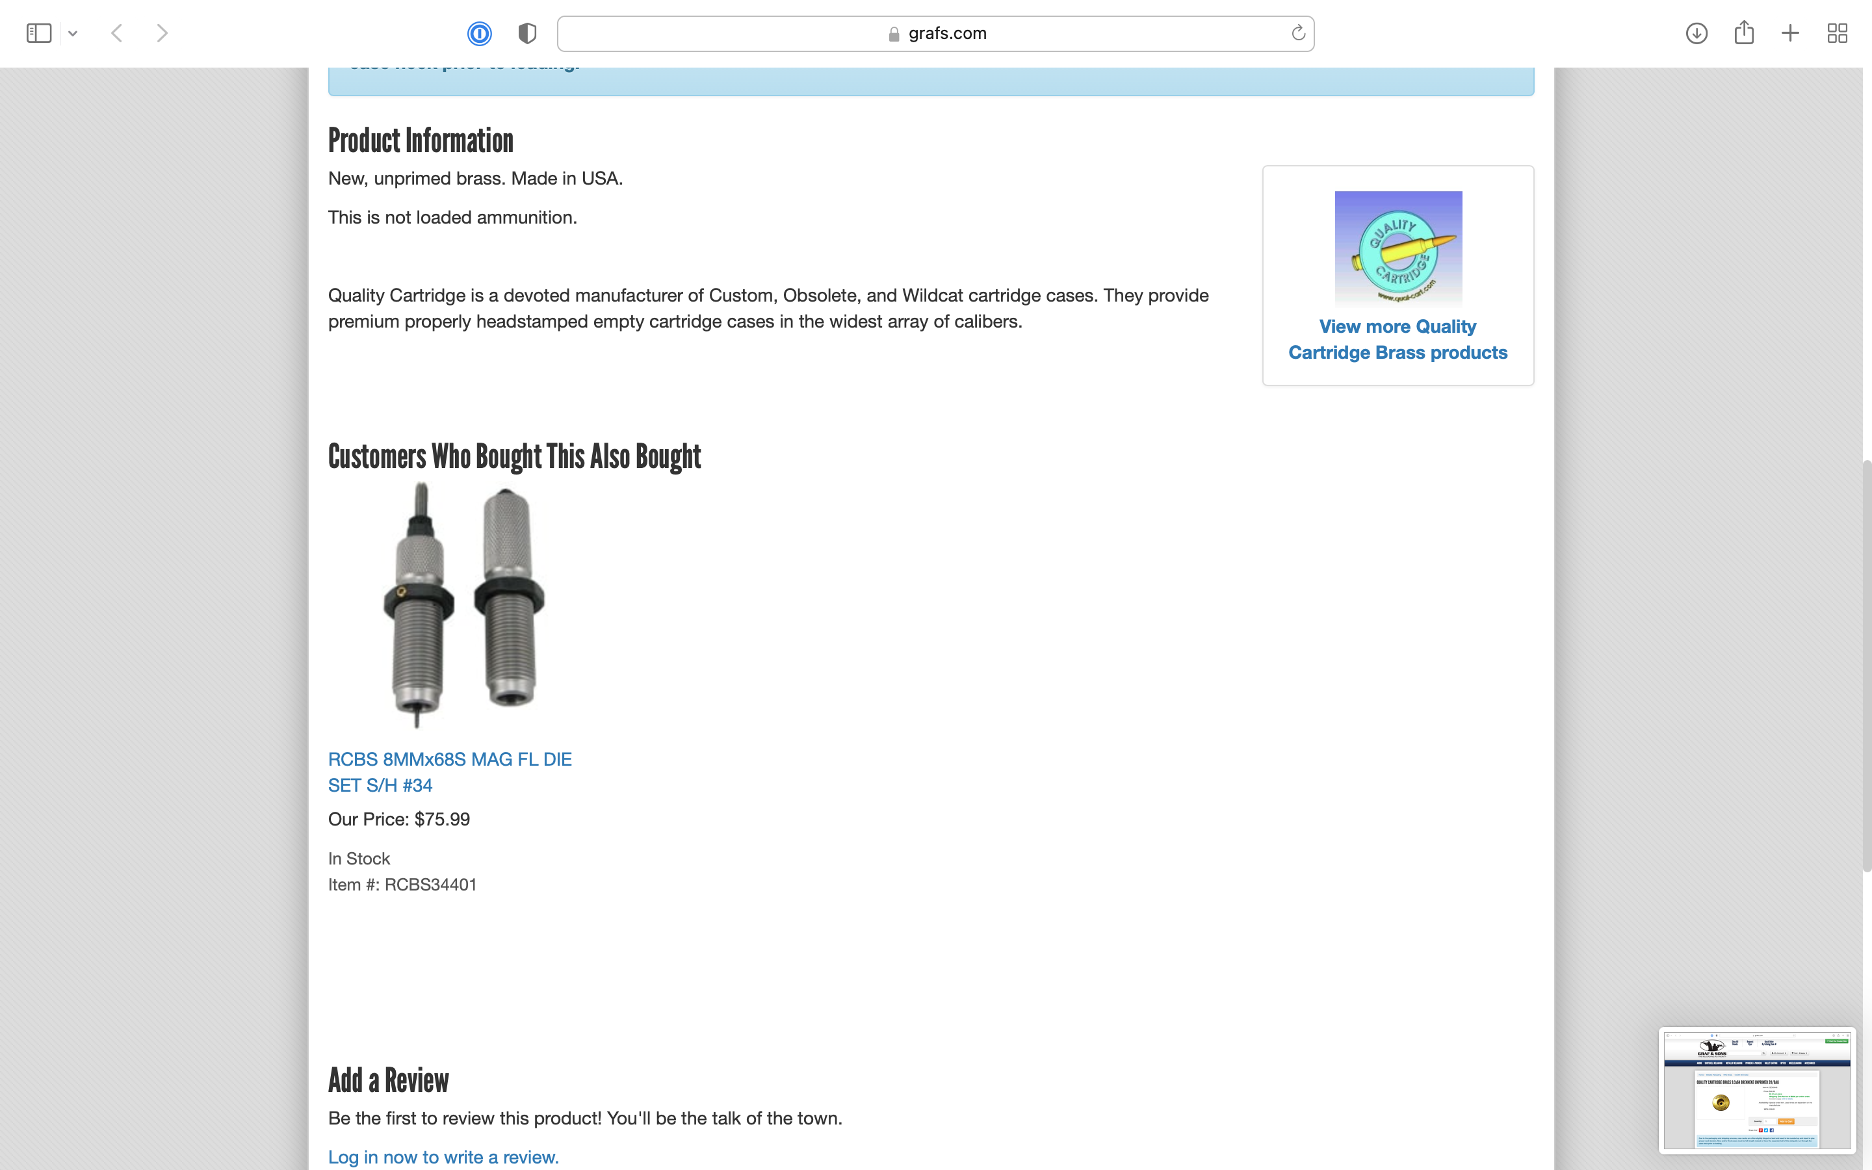
Task: Click the Quality Cartridge brand logo
Action: point(1397,248)
